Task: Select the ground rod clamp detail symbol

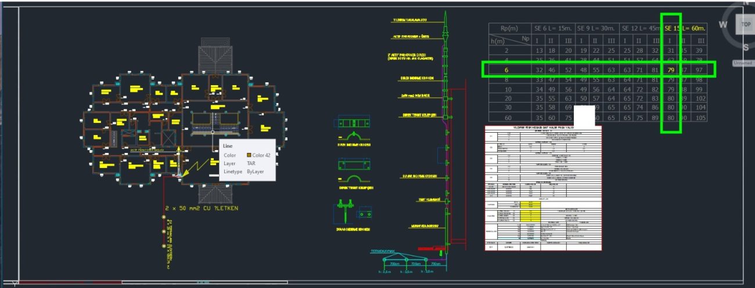Action: coord(354,213)
